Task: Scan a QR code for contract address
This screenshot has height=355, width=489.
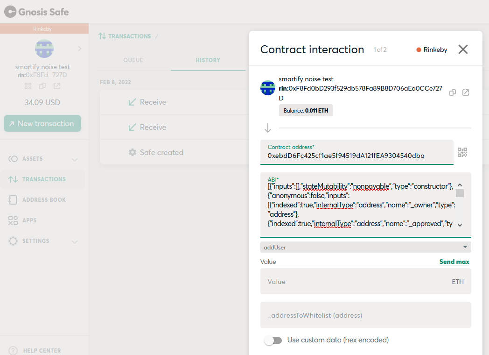Action: pos(462,152)
